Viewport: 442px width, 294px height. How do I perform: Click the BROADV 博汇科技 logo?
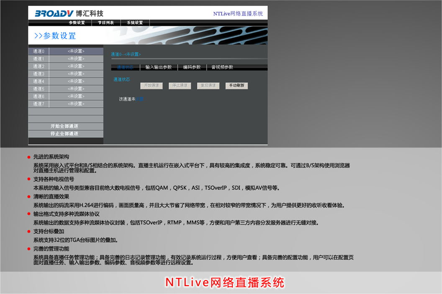click(69, 13)
